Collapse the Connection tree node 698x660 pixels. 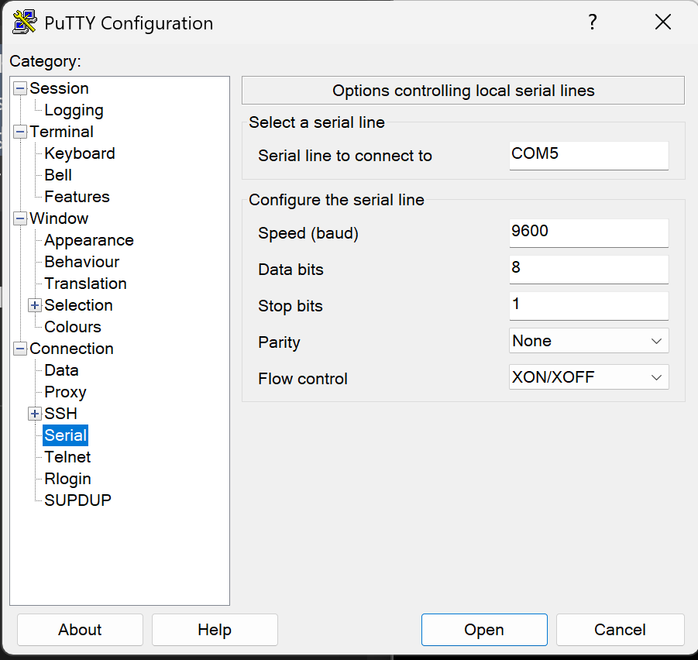[x=20, y=349]
